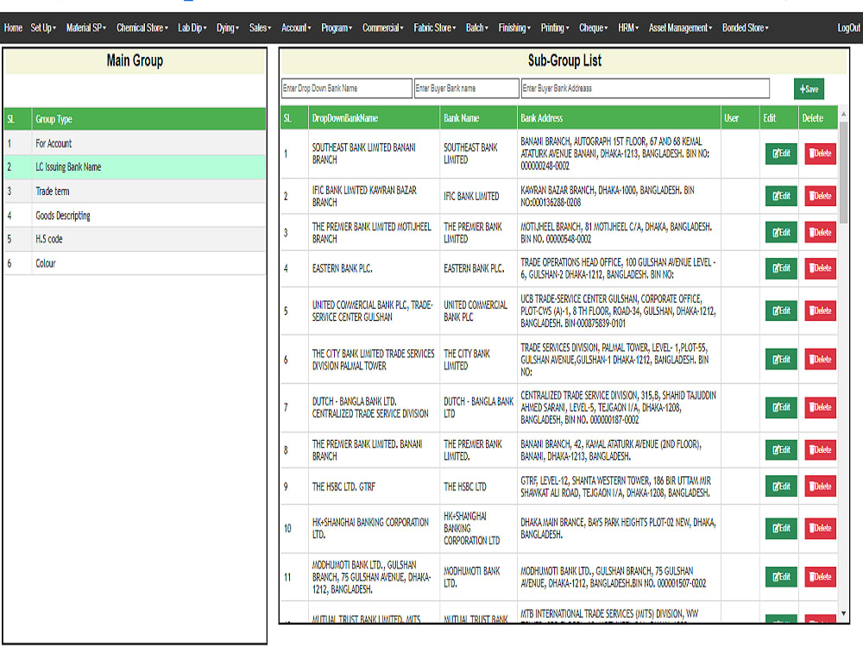Delete IFC Bank Kawran Bazar row
Image resolution: width=863 pixels, height=647 pixels.
[820, 196]
